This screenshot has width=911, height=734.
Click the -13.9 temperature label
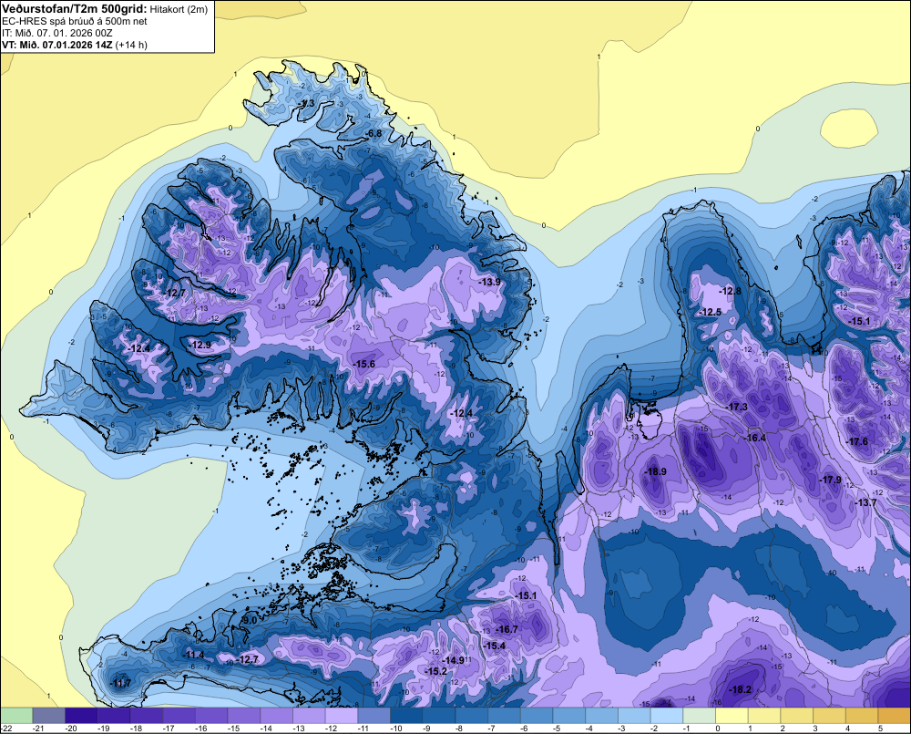pyautogui.click(x=489, y=282)
